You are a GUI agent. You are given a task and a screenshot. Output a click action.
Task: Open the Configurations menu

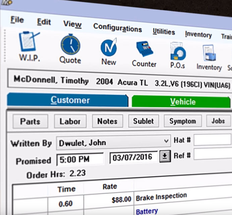(x=117, y=28)
